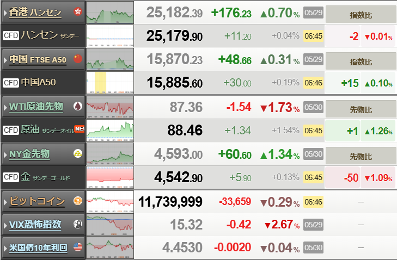Click the 88.46 crude CFD price
This screenshot has height=260, width=397.
[185, 130]
